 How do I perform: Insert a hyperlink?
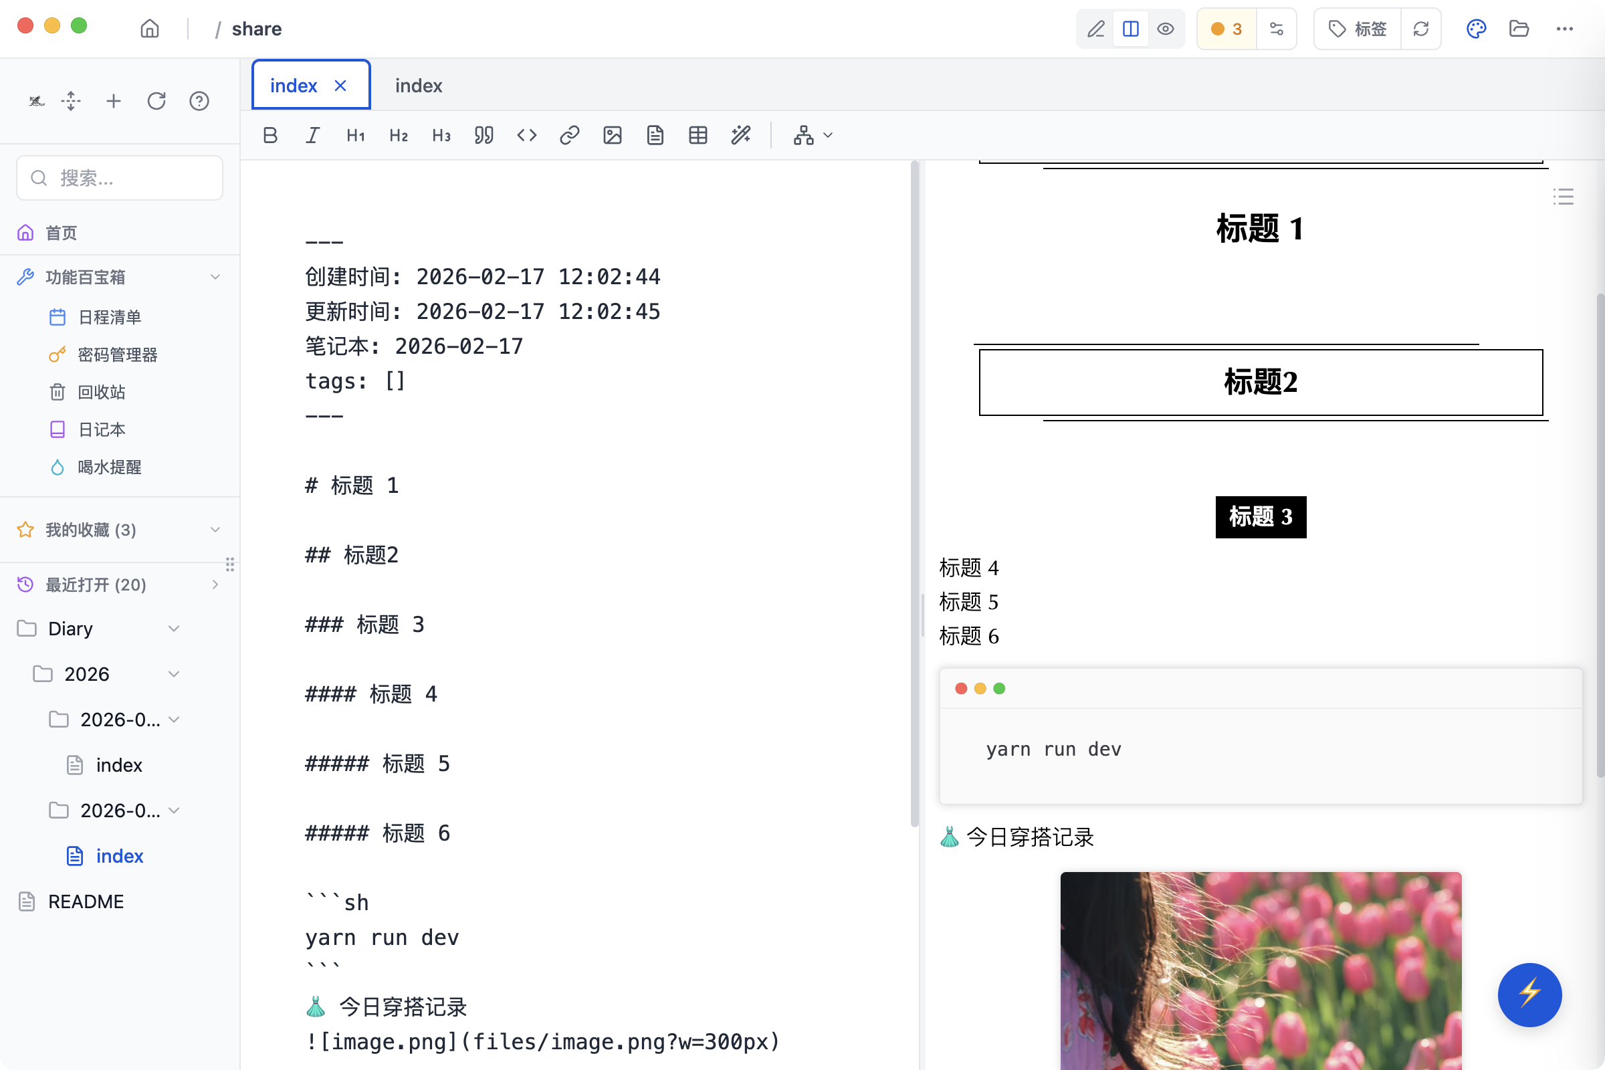[569, 135]
